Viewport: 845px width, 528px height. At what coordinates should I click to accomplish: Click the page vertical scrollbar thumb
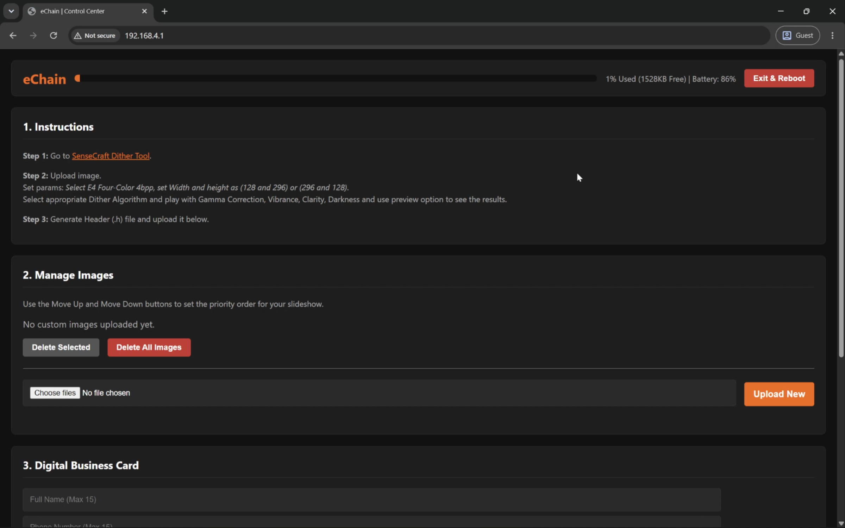click(x=841, y=208)
